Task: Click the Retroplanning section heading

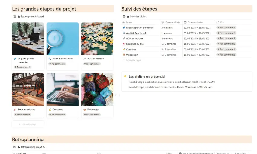Action: 28,140
